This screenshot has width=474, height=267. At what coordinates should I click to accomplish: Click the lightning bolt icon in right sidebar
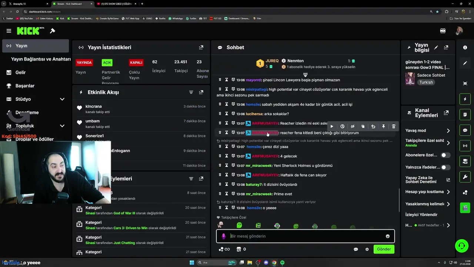click(465, 99)
